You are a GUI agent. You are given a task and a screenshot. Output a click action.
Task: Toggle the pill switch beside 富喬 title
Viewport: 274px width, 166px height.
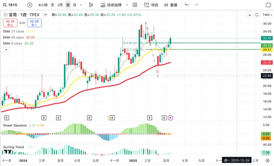click(x=46, y=15)
